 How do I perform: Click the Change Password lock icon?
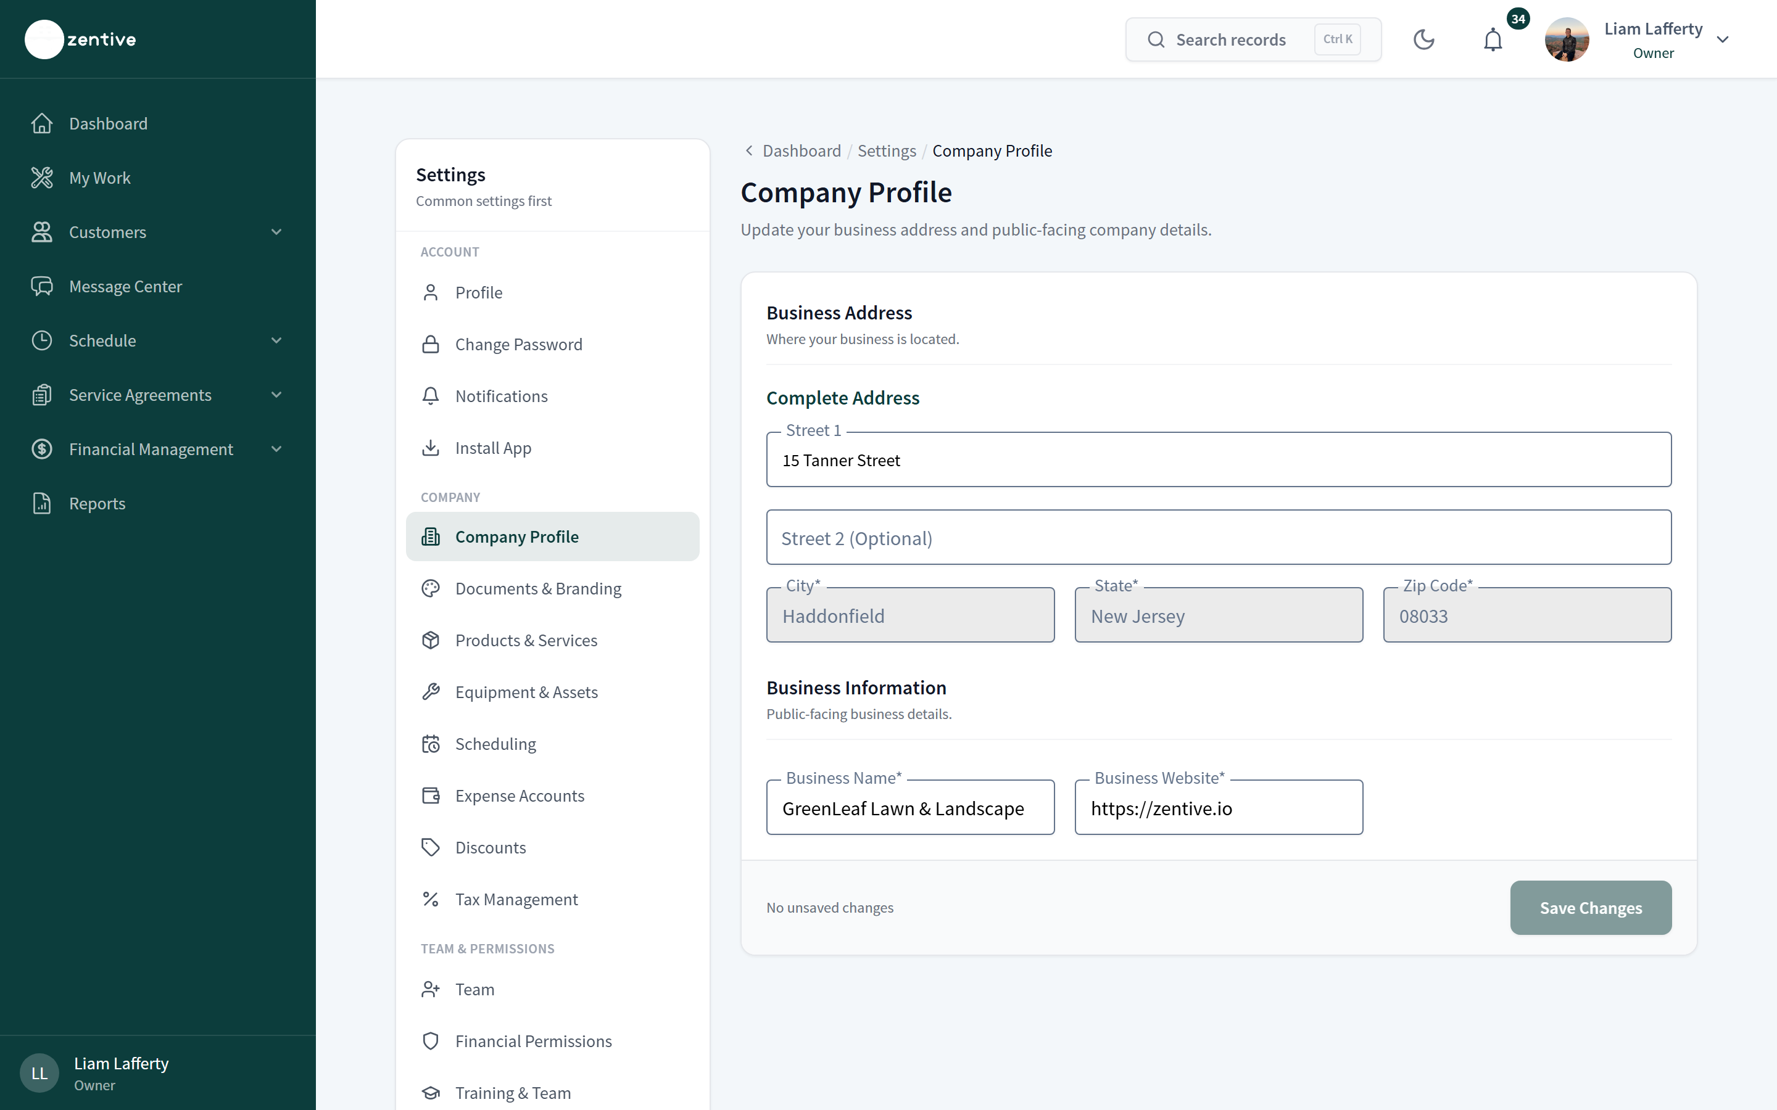(x=431, y=344)
